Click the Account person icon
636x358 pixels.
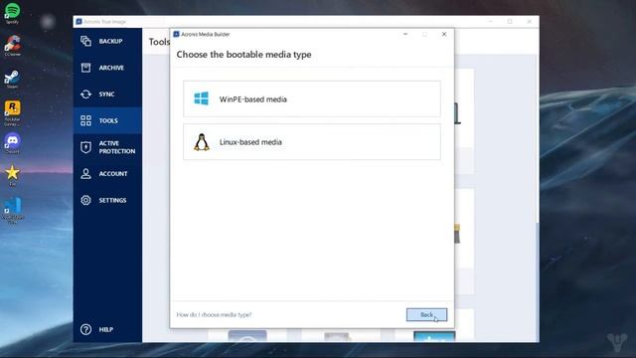click(85, 174)
